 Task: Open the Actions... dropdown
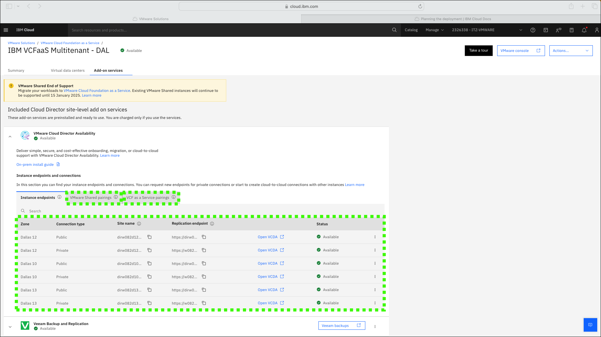(x=571, y=51)
